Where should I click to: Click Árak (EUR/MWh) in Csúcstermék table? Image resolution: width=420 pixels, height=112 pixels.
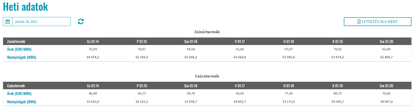(x=19, y=93)
